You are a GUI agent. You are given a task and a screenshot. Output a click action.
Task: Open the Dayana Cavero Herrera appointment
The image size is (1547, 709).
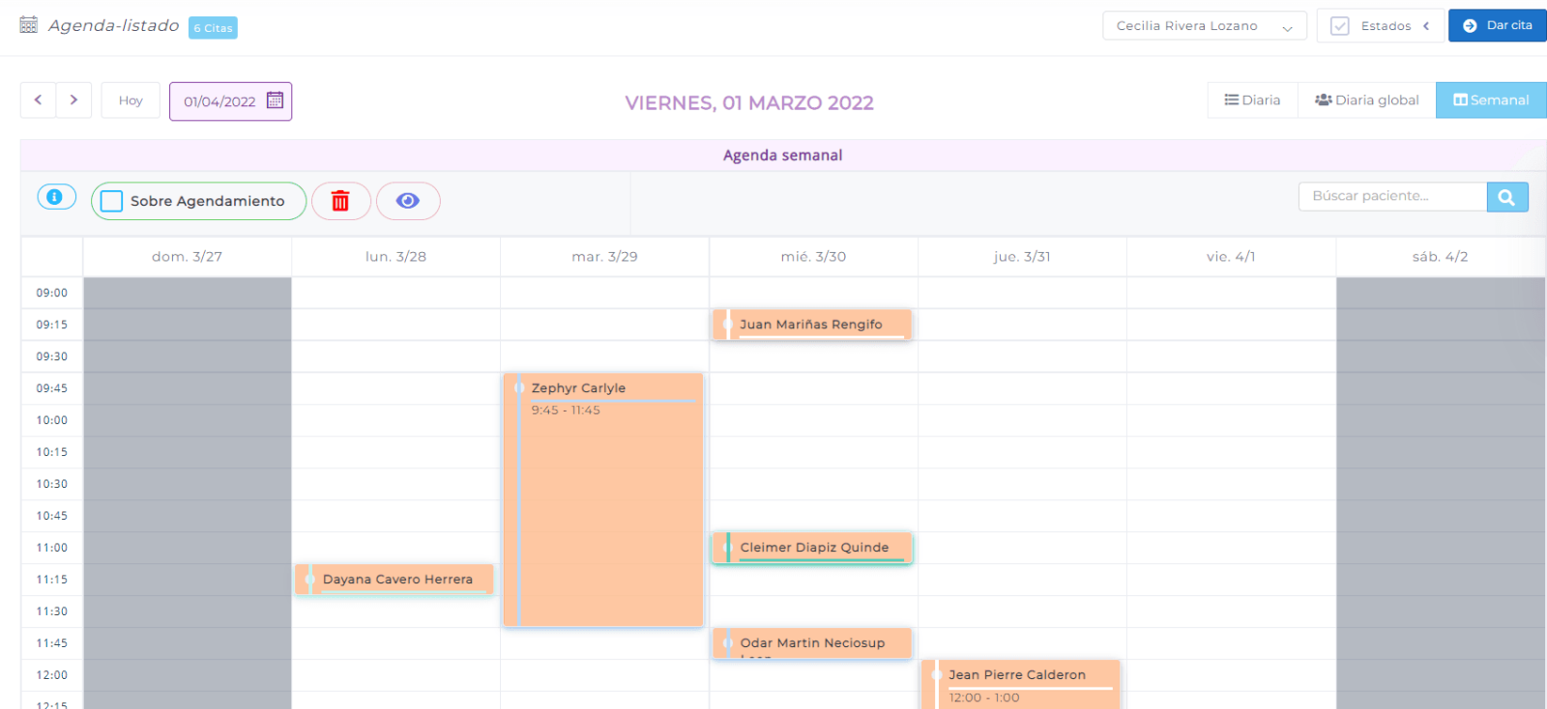394,580
